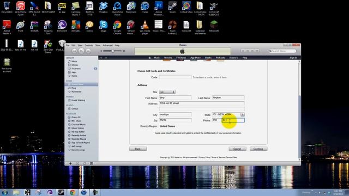Click the store forward navigation arrow
349x196 pixels.
[106, 58]
